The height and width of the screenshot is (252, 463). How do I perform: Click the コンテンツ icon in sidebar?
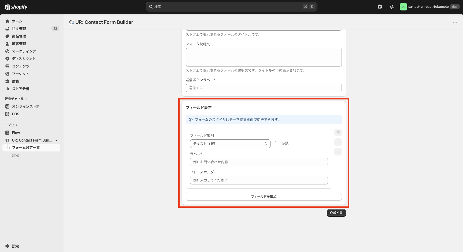click(x=7, y=66)
